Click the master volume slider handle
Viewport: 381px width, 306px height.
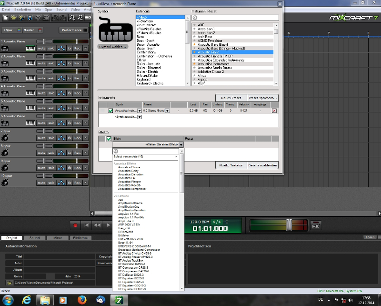point(289,225)
